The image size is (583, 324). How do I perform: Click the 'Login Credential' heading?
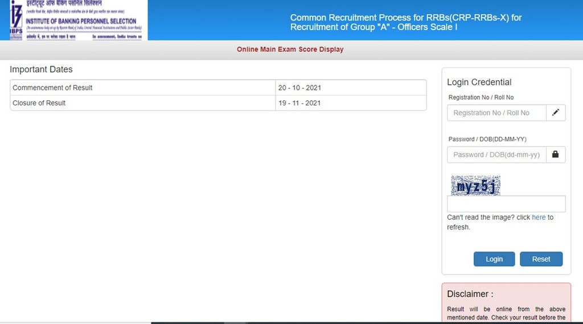coord(479,82)
